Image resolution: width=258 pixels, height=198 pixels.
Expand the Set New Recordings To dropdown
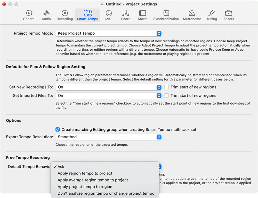coord(108,87)
